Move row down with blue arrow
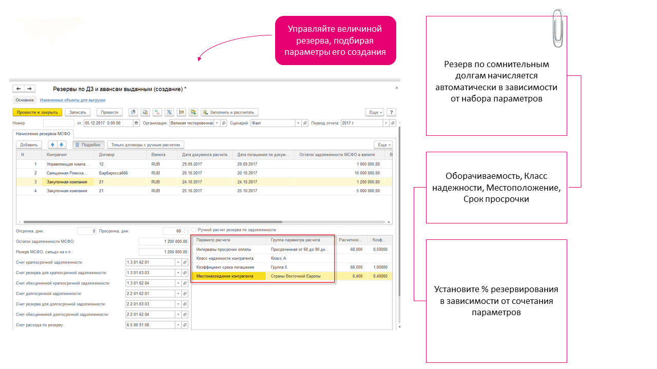 62,145
